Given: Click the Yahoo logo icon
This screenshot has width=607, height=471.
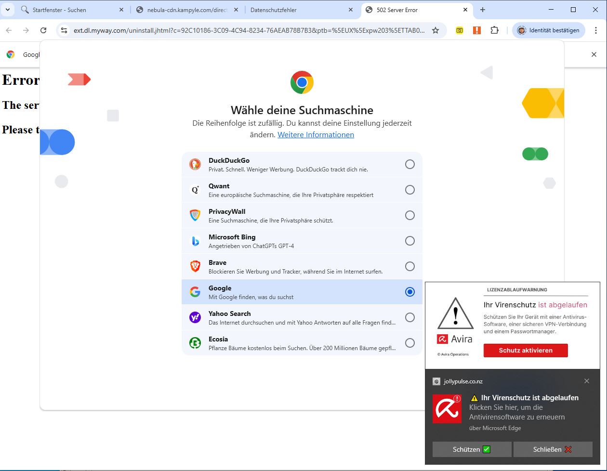Looking at the screenshot, I should [x=195, y=317].
